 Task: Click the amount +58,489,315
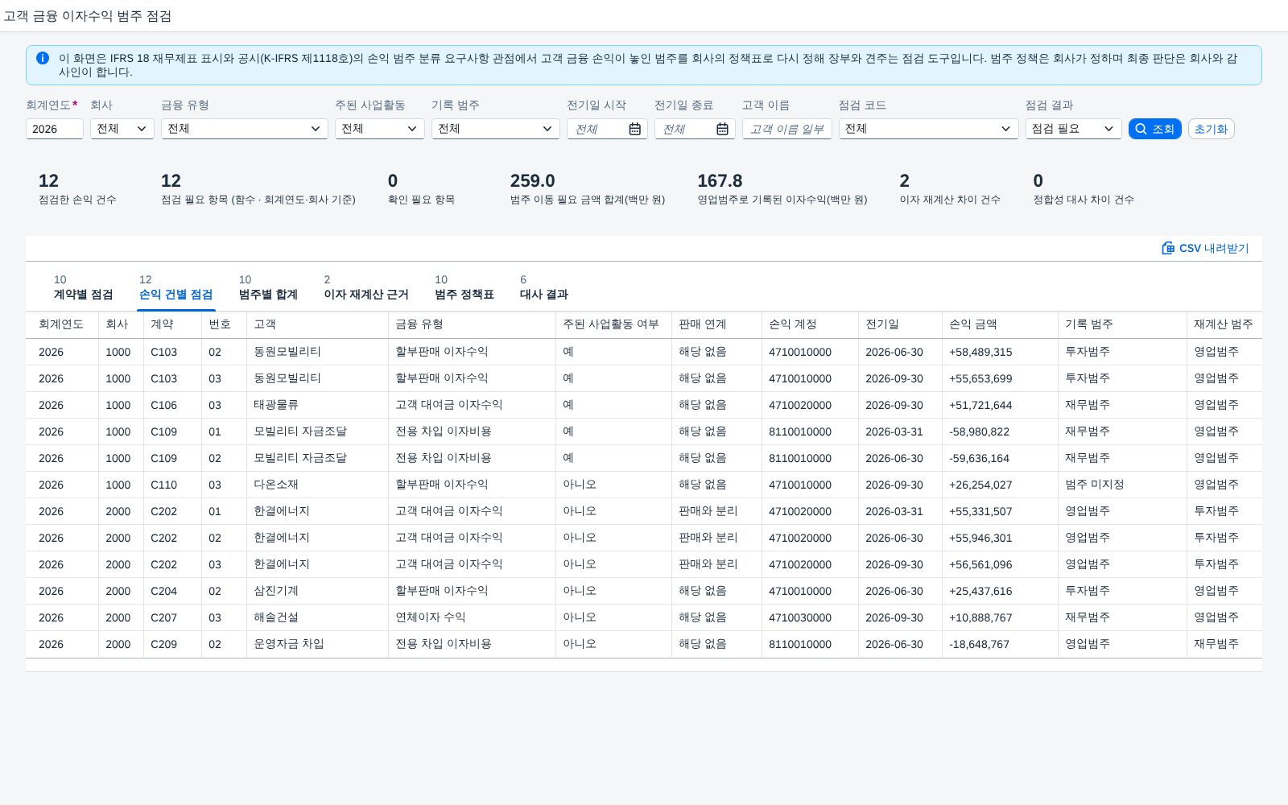click(980, 352)
